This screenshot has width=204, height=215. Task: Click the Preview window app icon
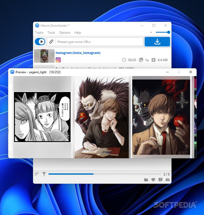tap(12, 72)
